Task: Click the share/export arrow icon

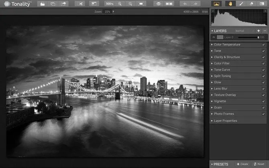Action: [63, 4]
